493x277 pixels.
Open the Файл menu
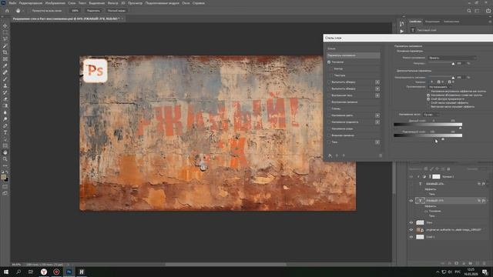pos(12,3)
